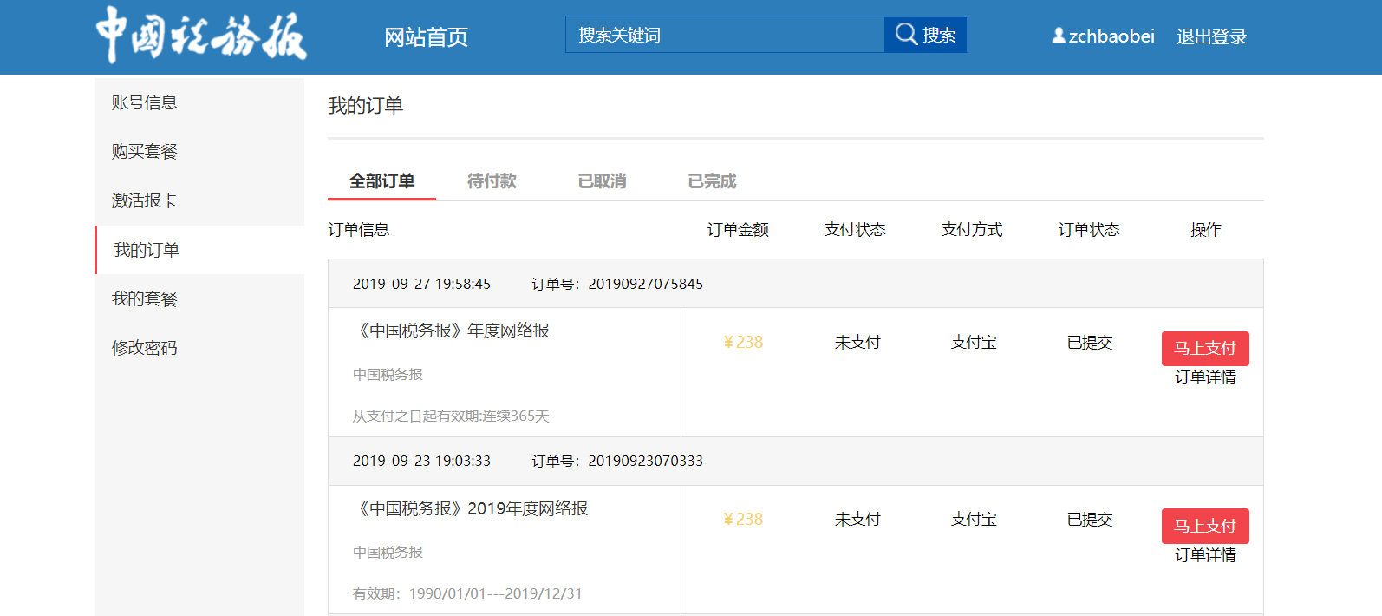Open 网站首页 in the top navigation

click(x=426, y=36)
